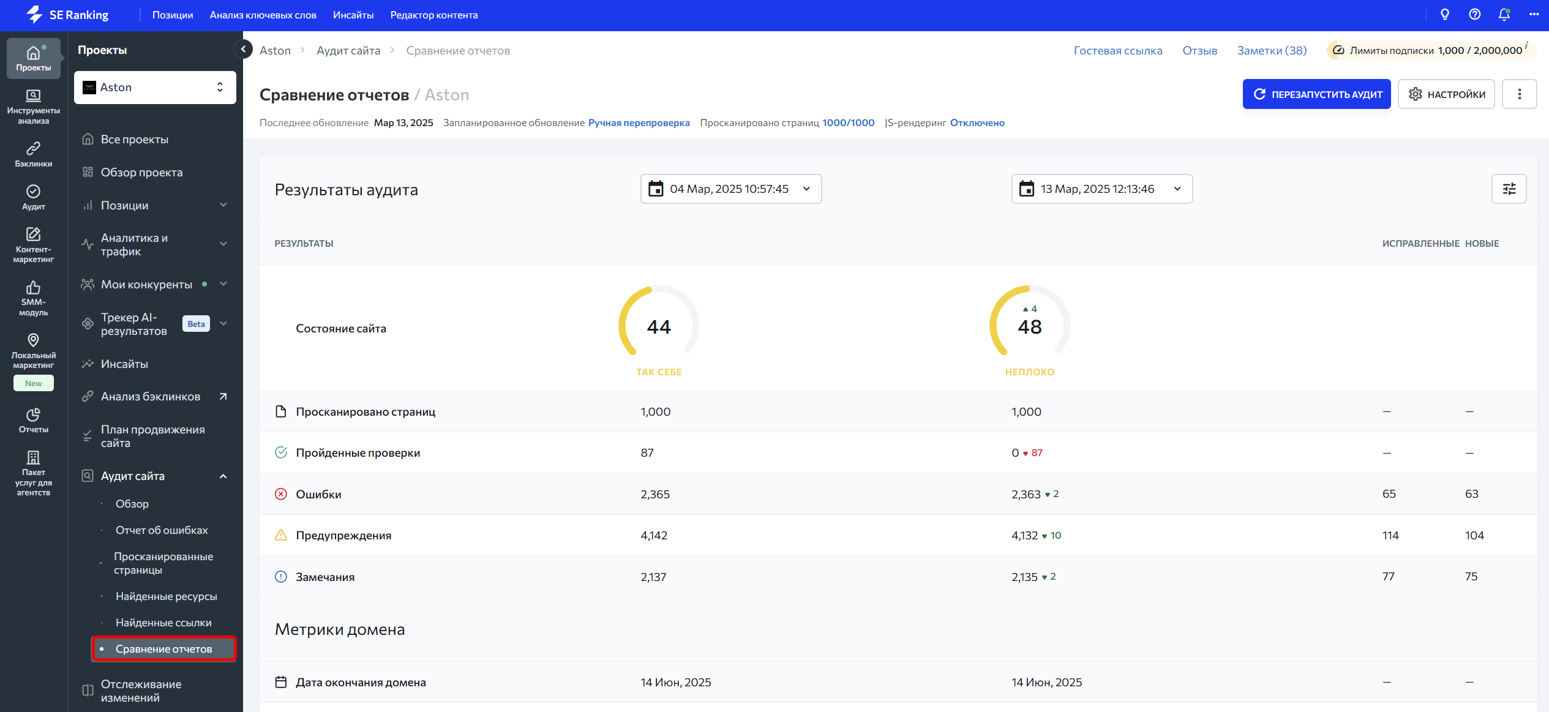
Task: Click the Предупреждения warning triangle icon
Action: (x=281, y=535)
